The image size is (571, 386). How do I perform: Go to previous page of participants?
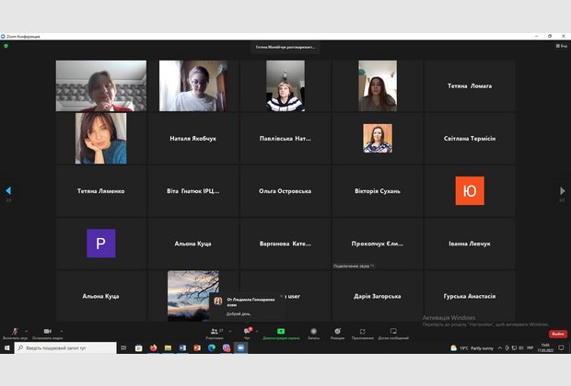[8, 191]
